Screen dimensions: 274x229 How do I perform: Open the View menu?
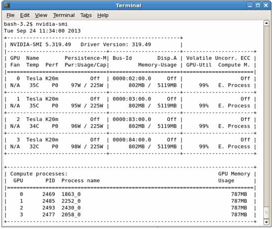pyautogui.click(x=41, y=15)
